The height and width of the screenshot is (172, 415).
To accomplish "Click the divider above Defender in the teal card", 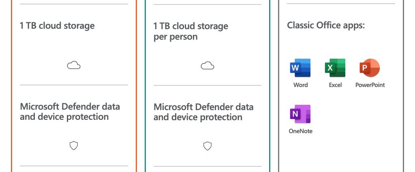I will pyautogui.click(x=207, y=85).
